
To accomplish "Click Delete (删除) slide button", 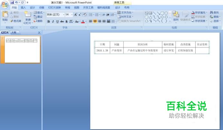I will [x=38, y=21].
